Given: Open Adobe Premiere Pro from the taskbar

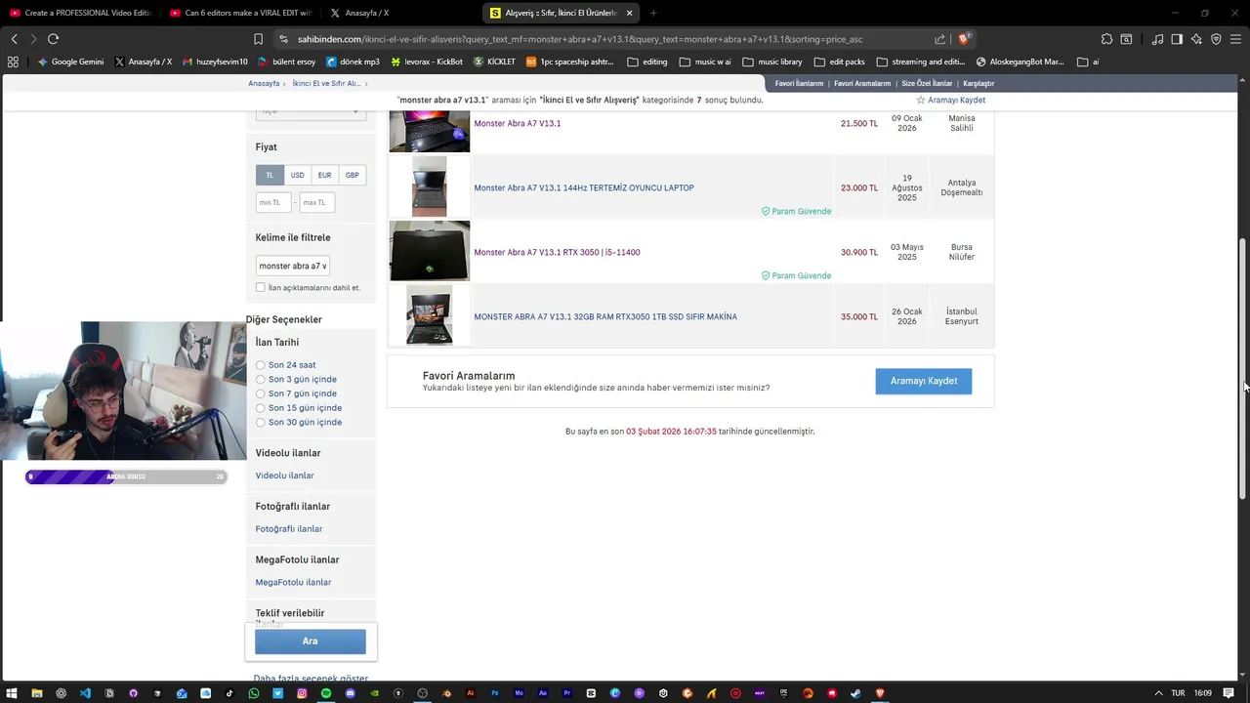Looking at the screenshot, I should pos(566,693).
